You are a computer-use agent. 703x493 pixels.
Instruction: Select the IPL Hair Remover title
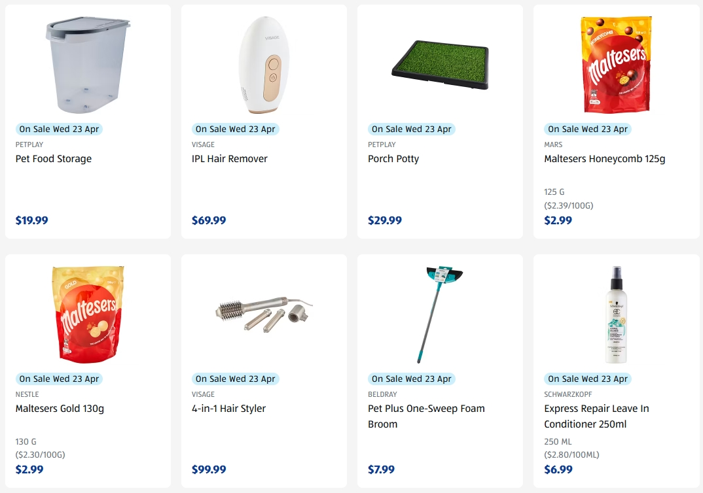pos(230,158)
